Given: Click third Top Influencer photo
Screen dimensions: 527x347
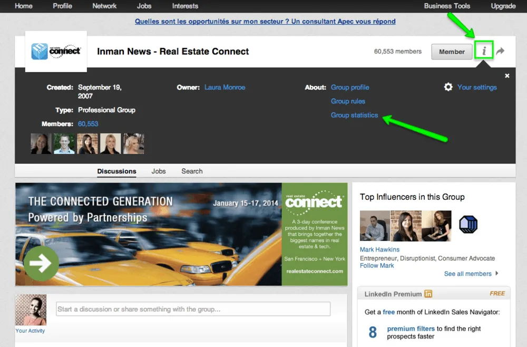Looking at the screenshot, I should 436,226.
